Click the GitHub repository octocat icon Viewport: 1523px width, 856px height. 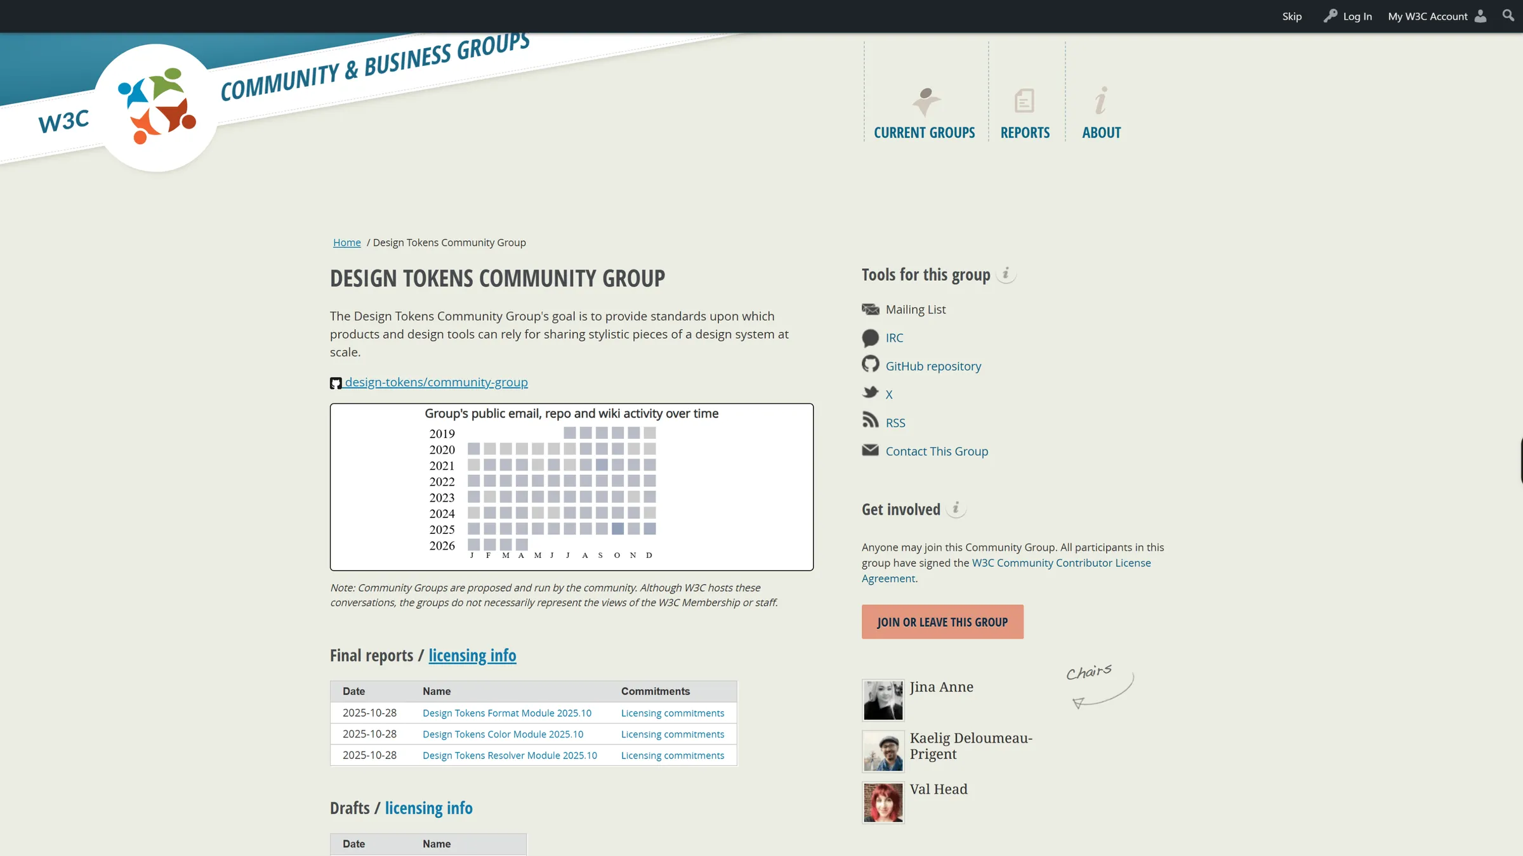[x=870, y=365]
